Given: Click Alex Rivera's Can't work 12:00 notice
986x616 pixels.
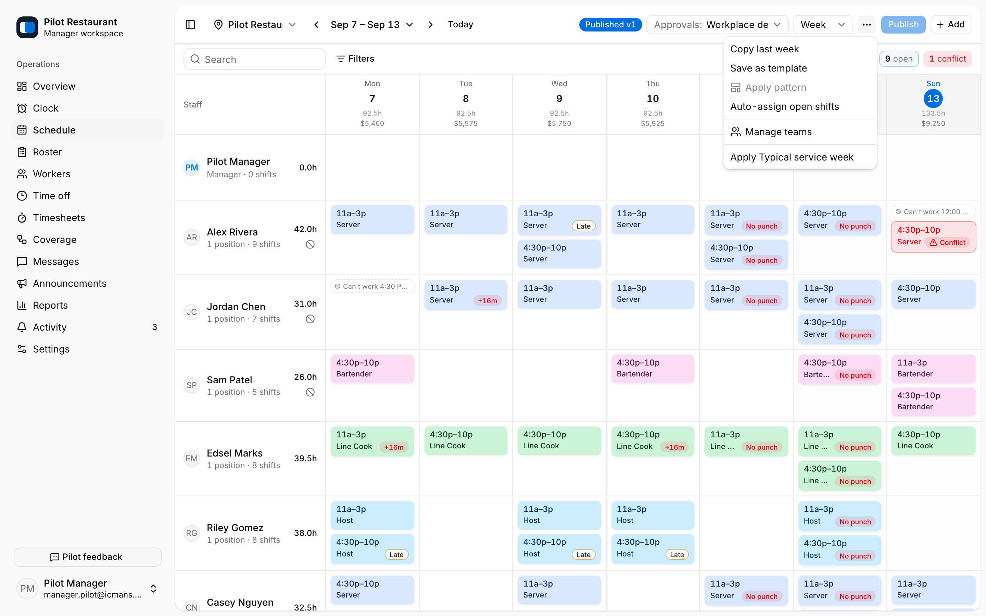Looking at the screenshot, I should click(933, 212).
